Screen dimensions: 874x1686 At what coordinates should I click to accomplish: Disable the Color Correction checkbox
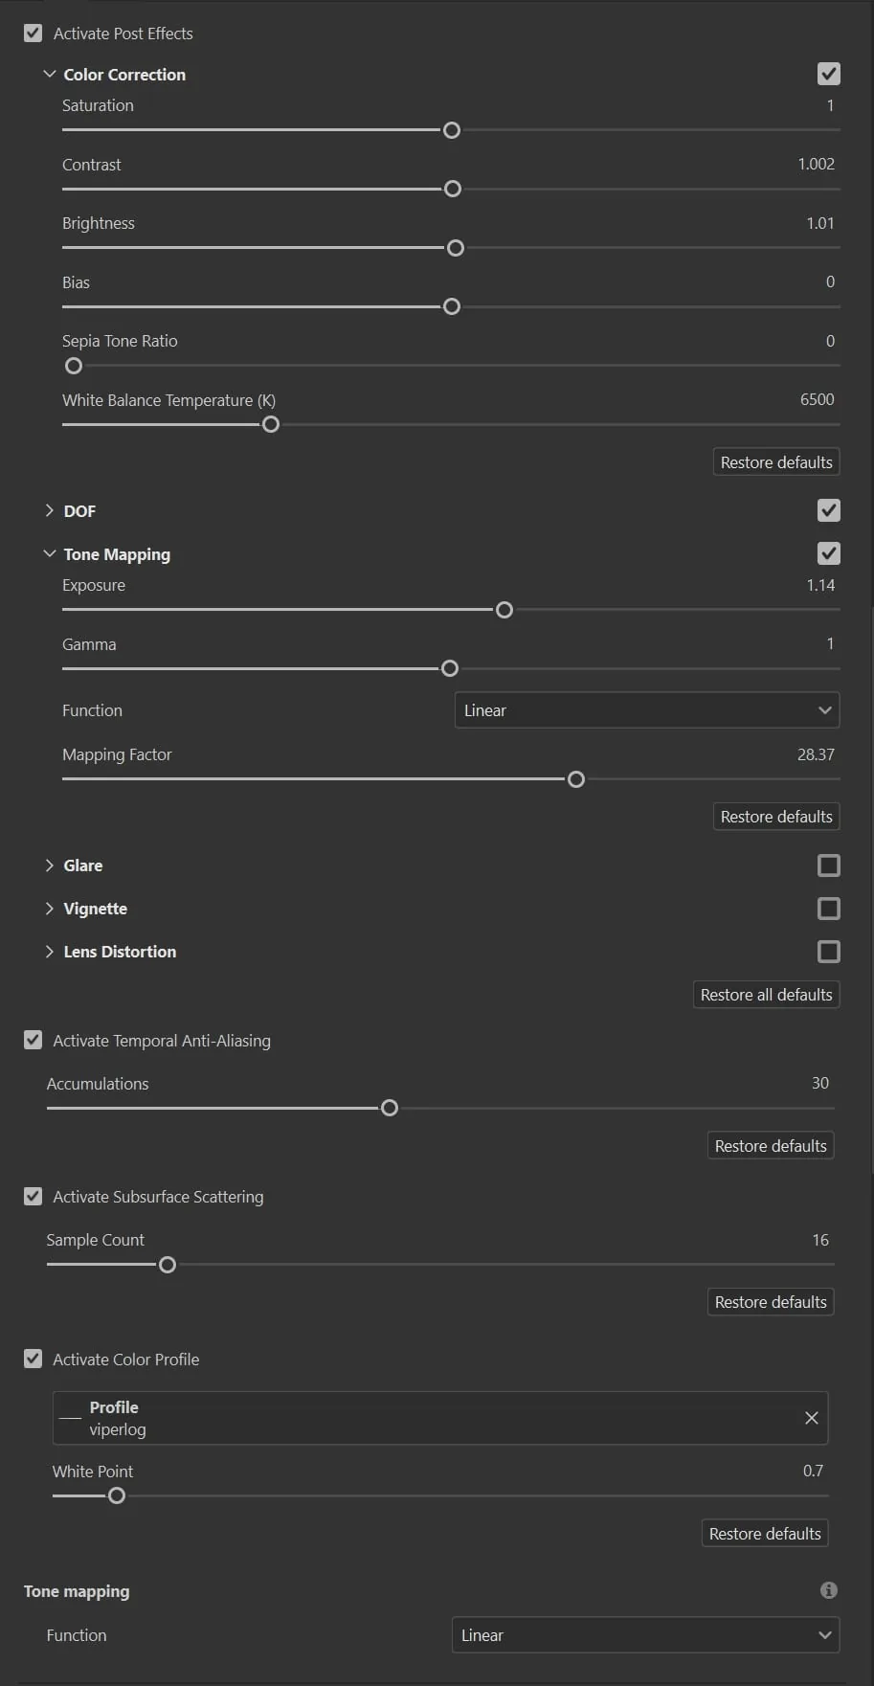pyautogui.click(x=829, y=74)
